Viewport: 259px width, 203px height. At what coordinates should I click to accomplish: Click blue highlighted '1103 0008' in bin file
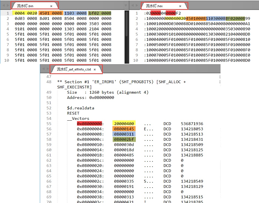coord(75,13)
